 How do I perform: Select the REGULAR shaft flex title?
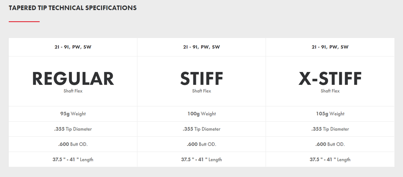coord(73,79)
